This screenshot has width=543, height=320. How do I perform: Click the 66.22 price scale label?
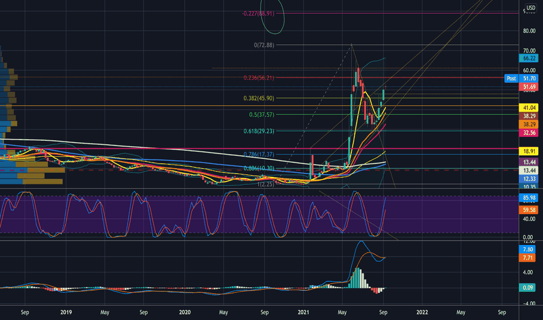tap(529, 58)
